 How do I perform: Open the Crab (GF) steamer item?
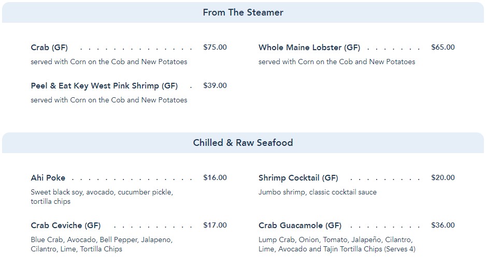(49, 48)
